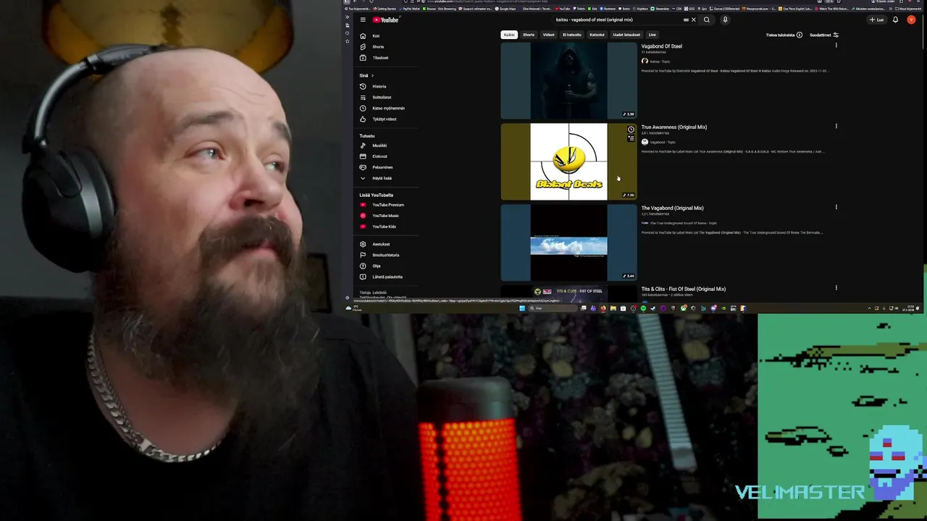This screenshot has height=521, width=927.
Task: Open Tietoa tuloksista info
Action: (x=784, y=35)
